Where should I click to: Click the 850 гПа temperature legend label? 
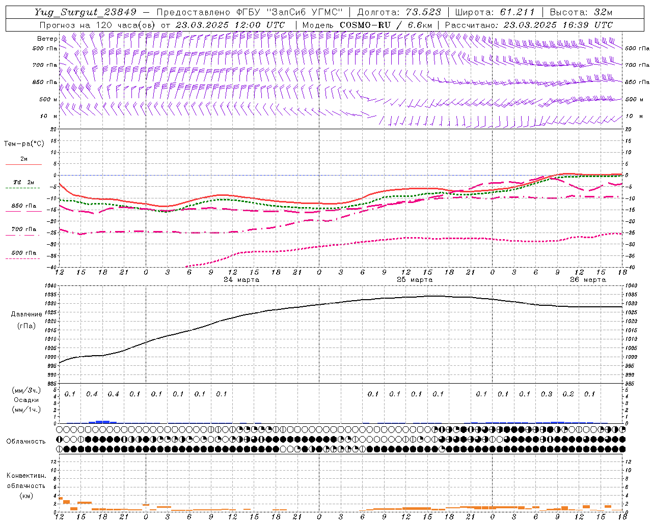[24, 206]
